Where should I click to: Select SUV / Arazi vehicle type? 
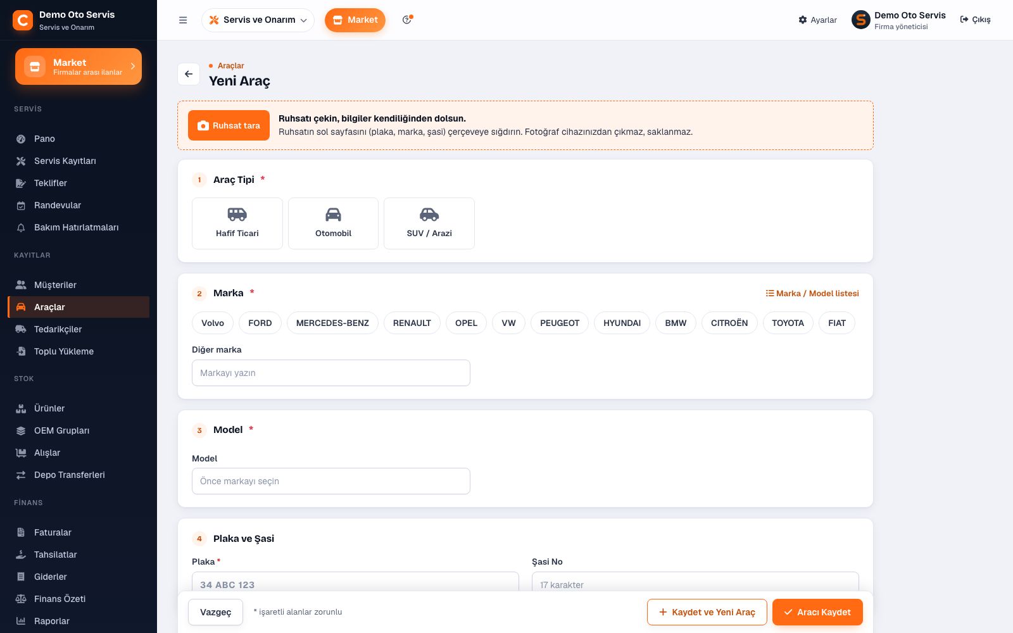tap(429, 223)
